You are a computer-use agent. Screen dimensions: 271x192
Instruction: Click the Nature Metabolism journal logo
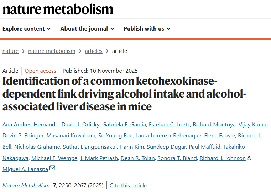(x=58, y=9)
